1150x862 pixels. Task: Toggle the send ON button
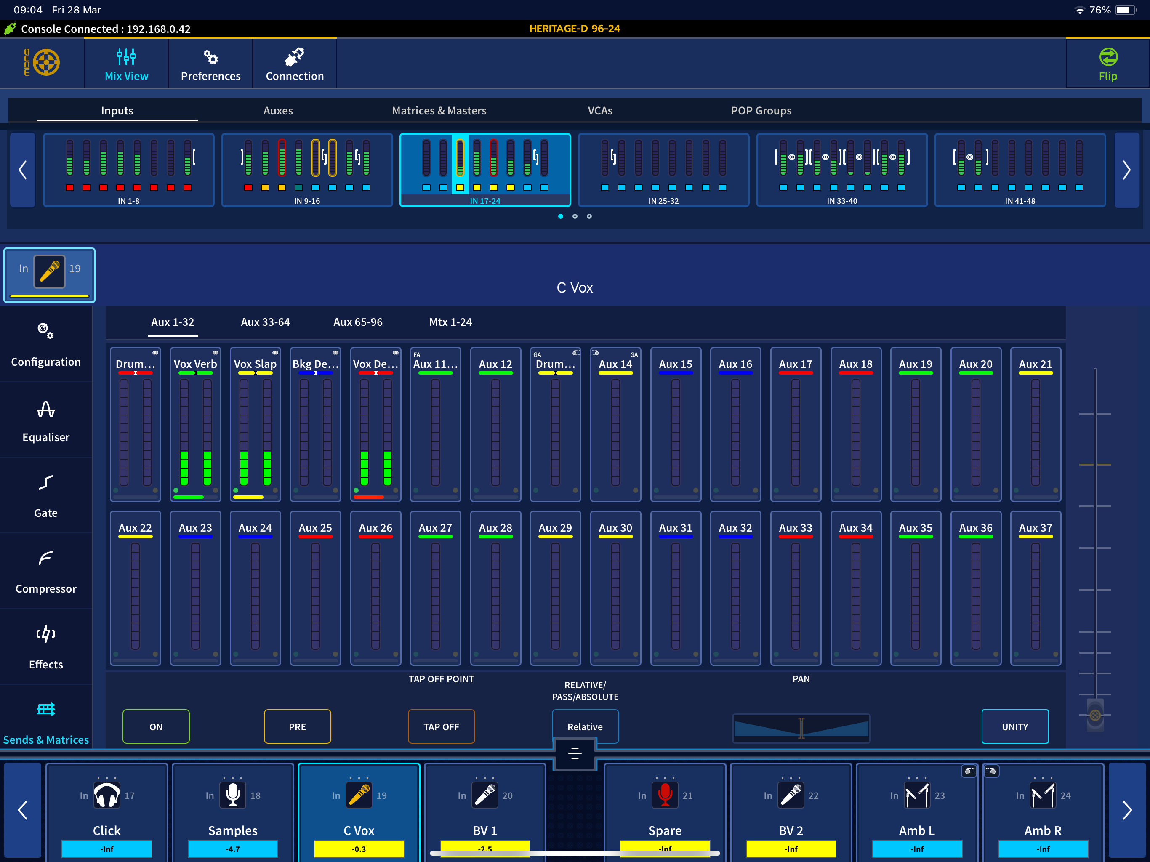coord(156,726)
